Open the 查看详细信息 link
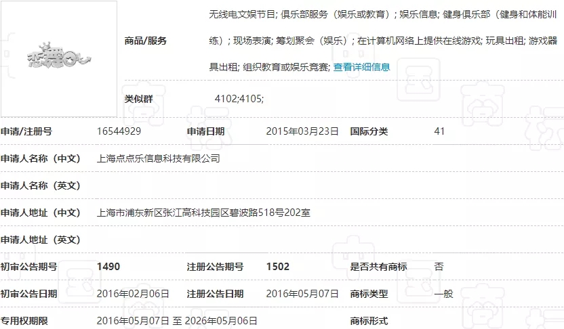The width and height of the screenshot is (564, 329). pos(361,67)
